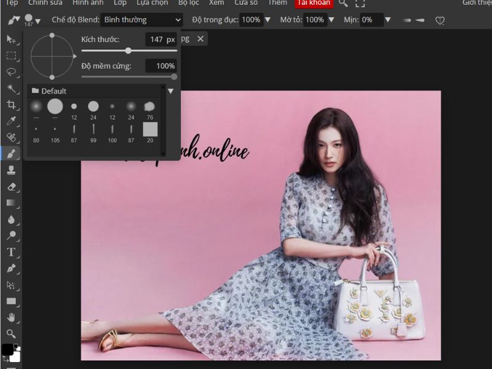
Task: Open the brush panel options menu arrow
Action: click(171, 91)
